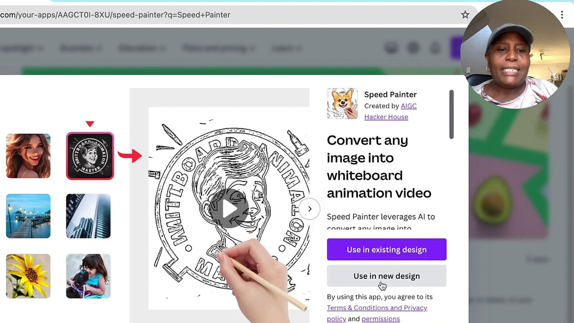Bookmark the page using the star icon

pos(465,15)
